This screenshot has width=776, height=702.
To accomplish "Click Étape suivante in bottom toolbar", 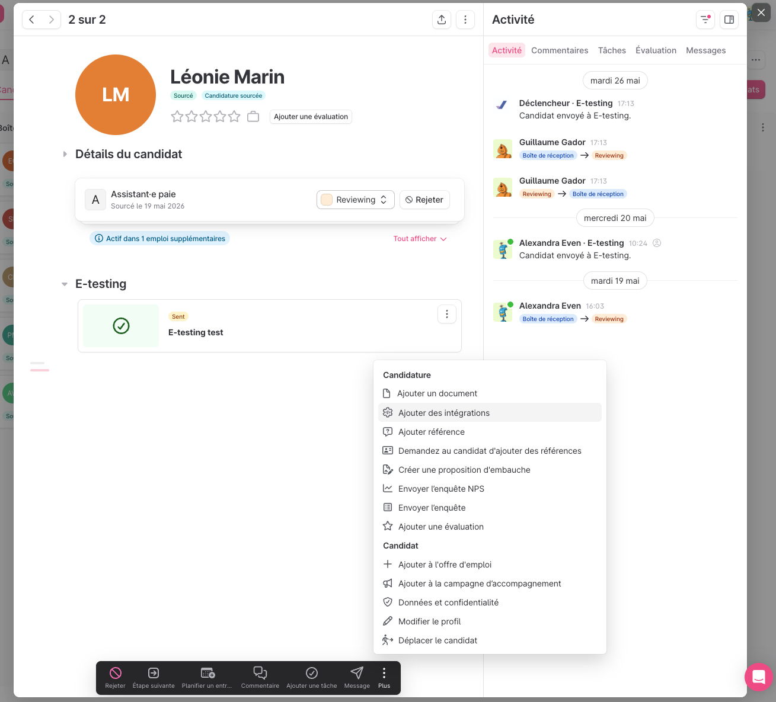I will tap(154, 677).
